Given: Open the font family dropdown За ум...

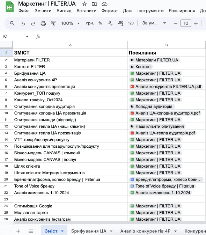Looking at the screenshot, I should (154, 23).
